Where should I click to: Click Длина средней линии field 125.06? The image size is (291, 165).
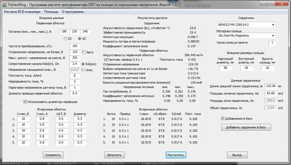[271, 86]
